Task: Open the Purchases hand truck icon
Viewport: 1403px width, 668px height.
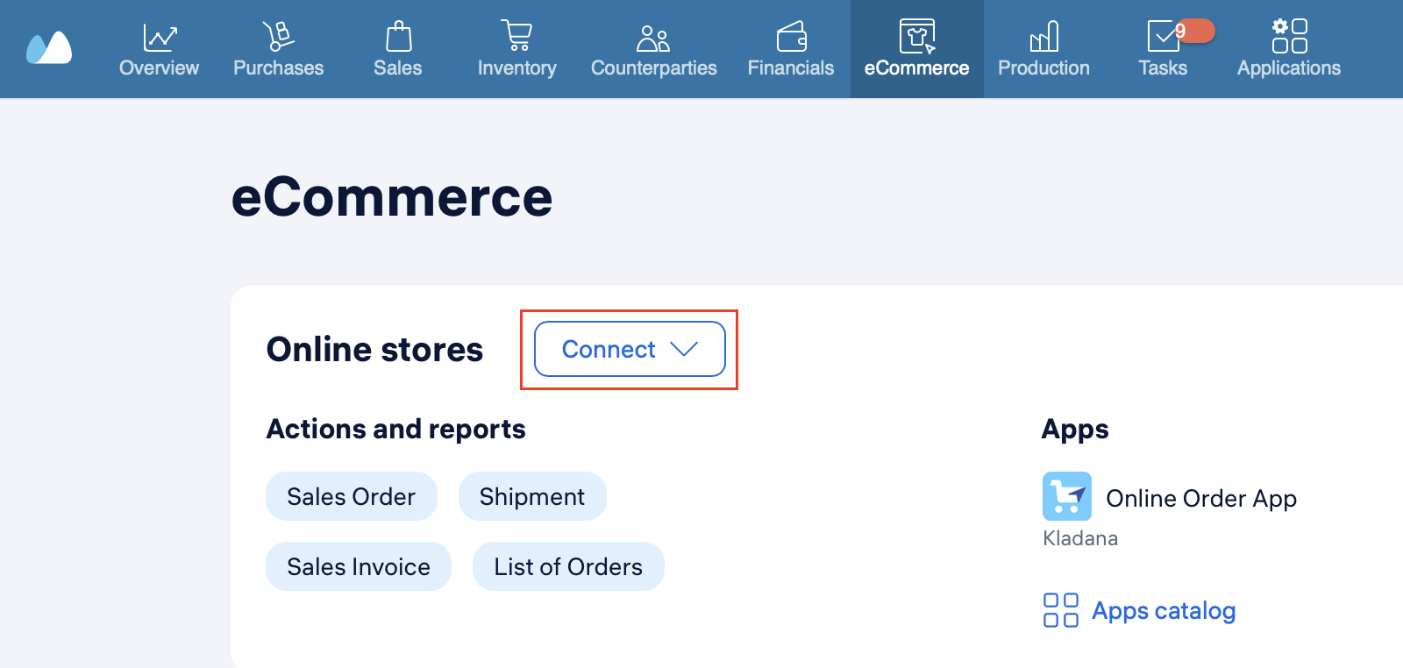Action: click(x=278, y=36)
